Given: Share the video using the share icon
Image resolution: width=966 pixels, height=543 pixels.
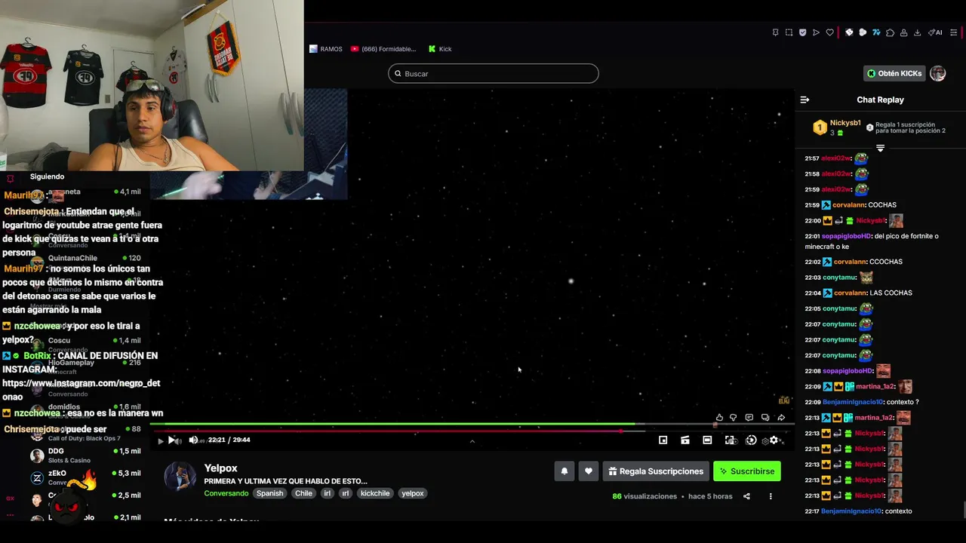Looking at the screenshot, I should pyautogui.click(x=746, y=496).
